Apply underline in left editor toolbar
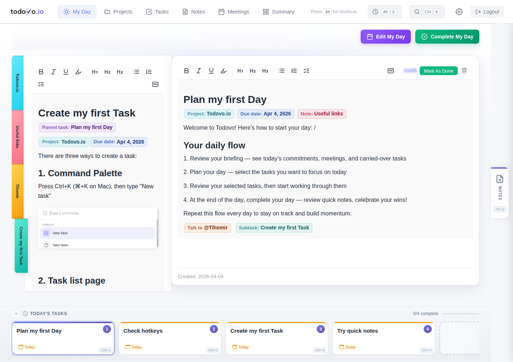This screenshot has height=362, width=513. 66,72
